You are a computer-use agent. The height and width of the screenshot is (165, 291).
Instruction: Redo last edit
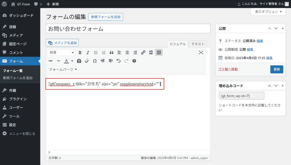[126, 61]
